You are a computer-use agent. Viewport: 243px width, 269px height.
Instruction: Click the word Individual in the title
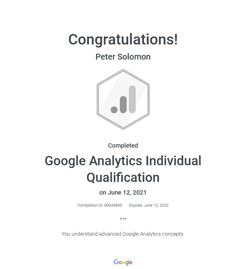(x=174, y=161)
